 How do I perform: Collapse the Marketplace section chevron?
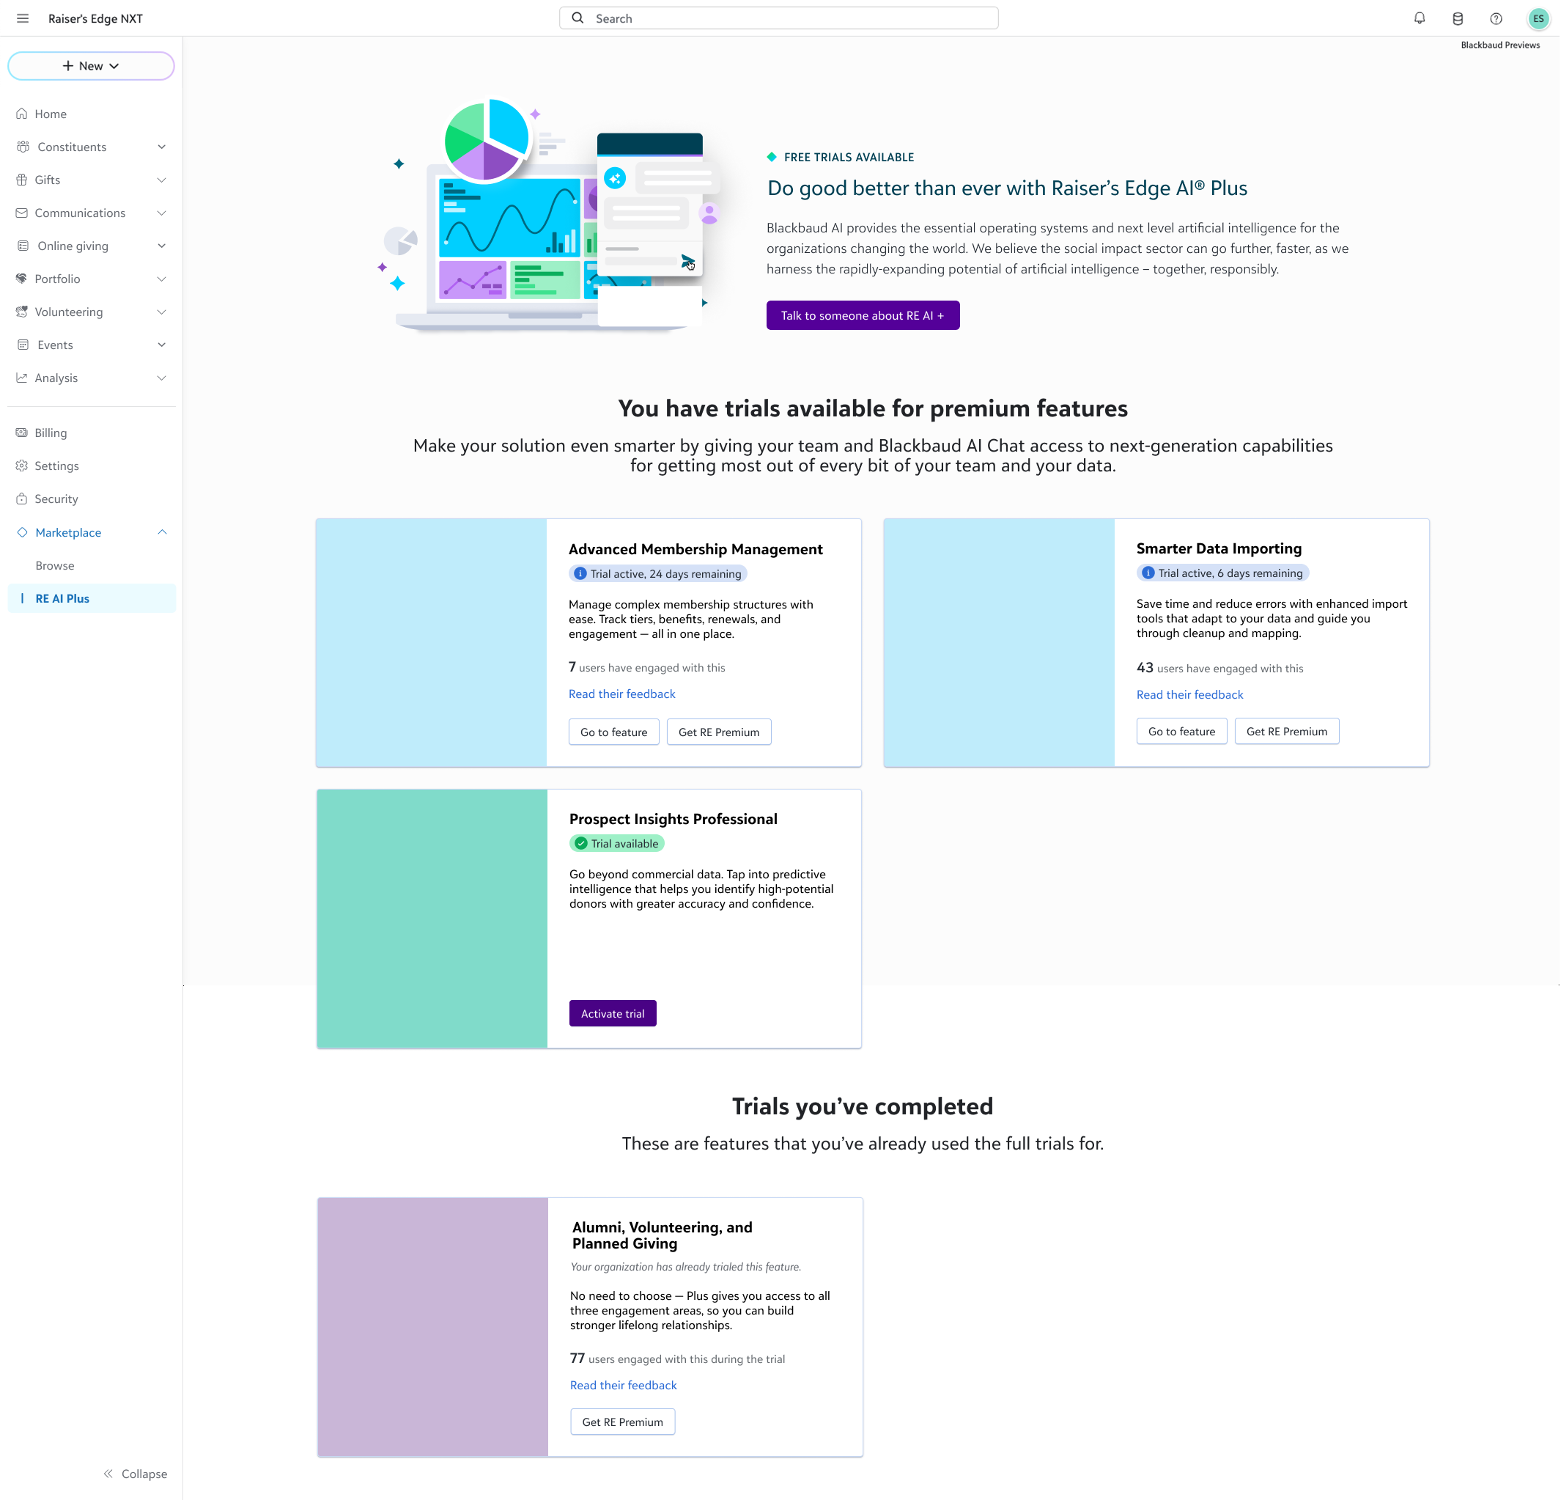click(162, 532)
